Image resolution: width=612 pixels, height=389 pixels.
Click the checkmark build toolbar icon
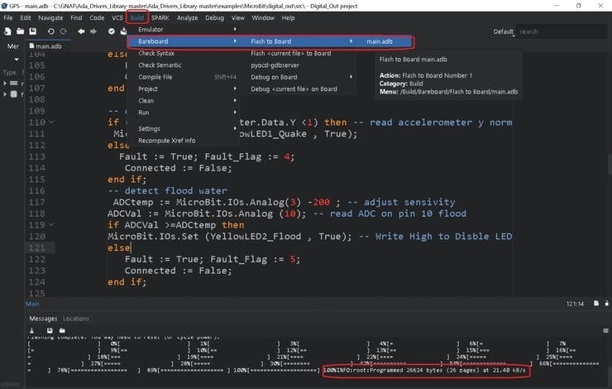pos(112,31)
